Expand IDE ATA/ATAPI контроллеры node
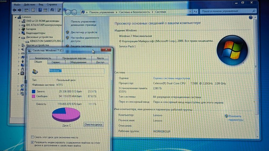 coord(19,25)
